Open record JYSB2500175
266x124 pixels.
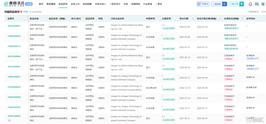click(x=14, y=46)
